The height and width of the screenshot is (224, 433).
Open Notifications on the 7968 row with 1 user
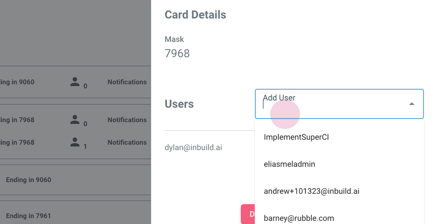(127, 142)
